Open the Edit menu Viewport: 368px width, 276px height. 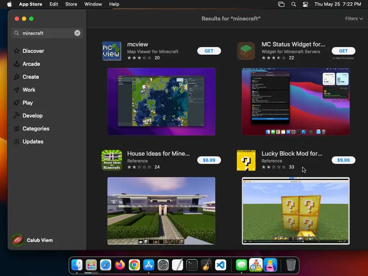54,4
